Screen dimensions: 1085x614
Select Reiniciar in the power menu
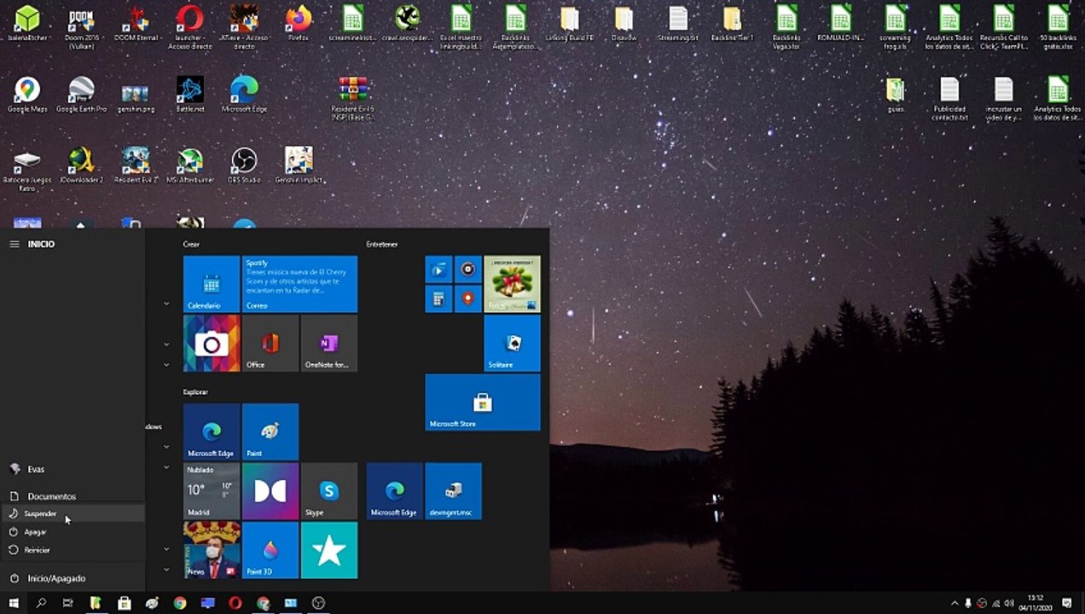click(73, 550)
